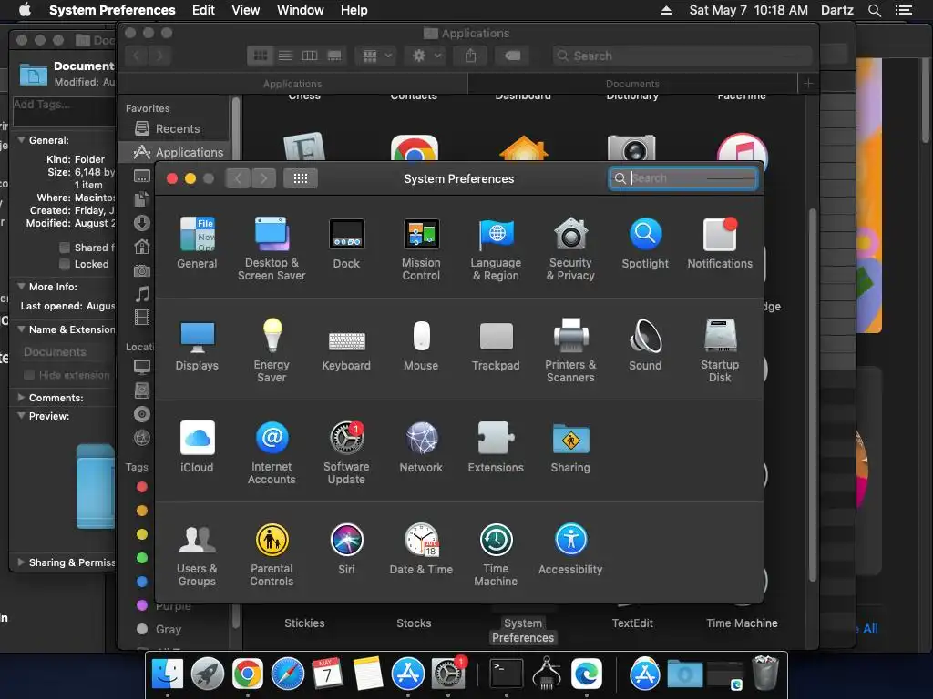Switch Finder to icon view
933x699 pixels.
[x=260, y=56]
